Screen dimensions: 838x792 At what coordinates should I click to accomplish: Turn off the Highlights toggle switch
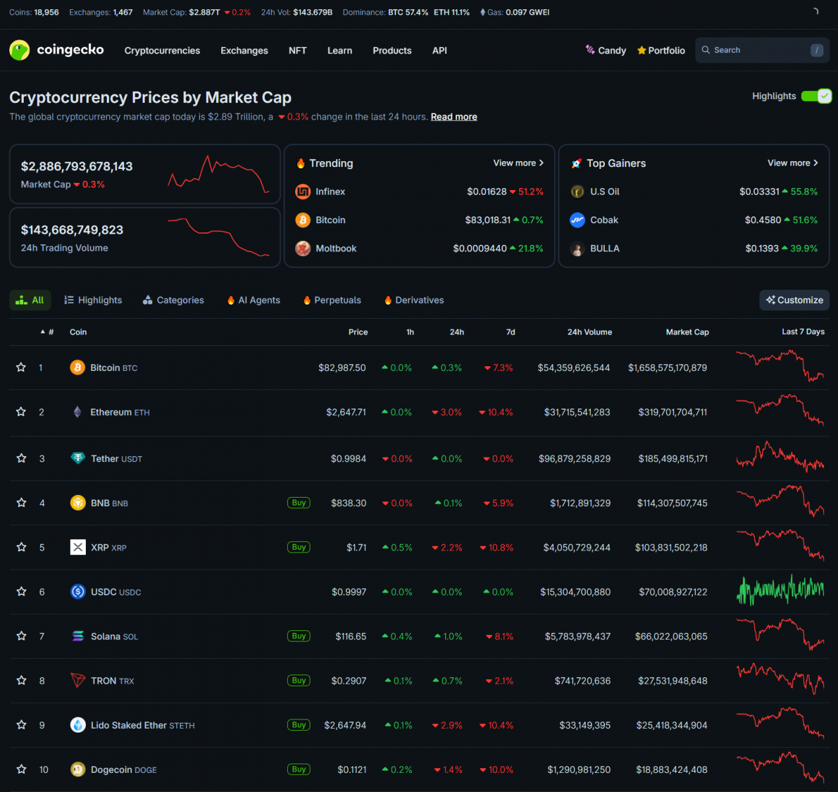click(x=816, y=96)
